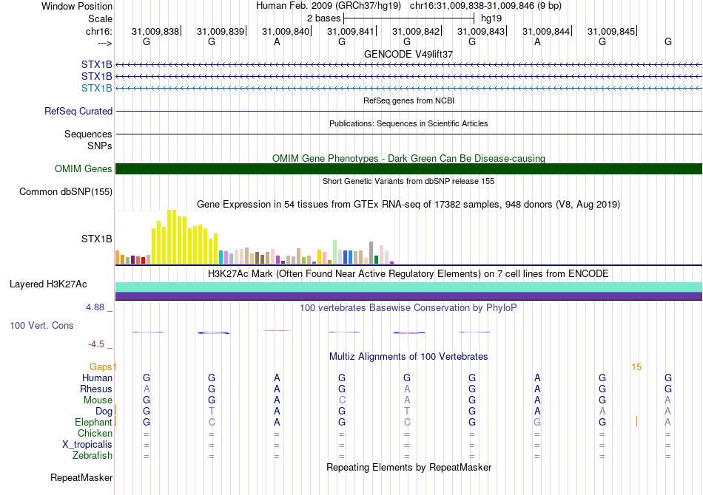Click the -4.5 PhyloP lower limit value
Image resolution: width=703 pixels, height=495 pixels.
click(x=96, y=344)
